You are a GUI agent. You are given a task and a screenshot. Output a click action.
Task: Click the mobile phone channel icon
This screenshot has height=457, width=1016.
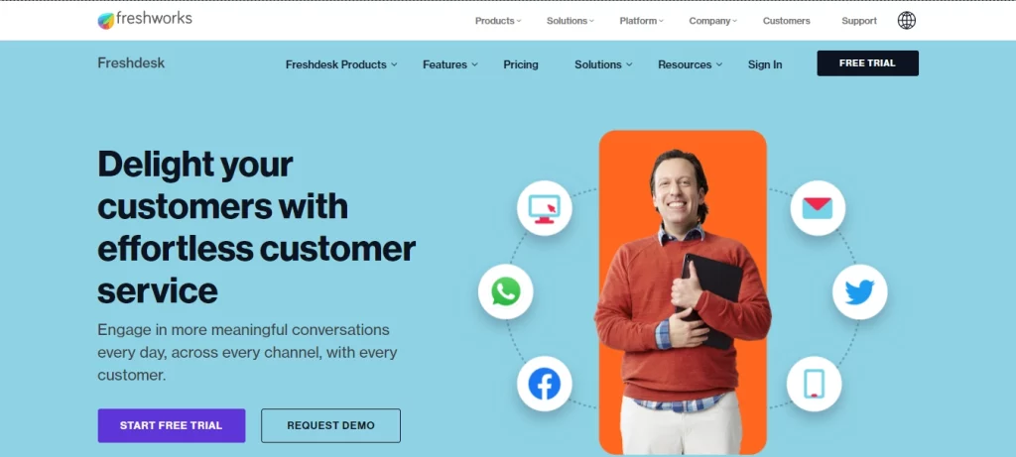(x=814, y=384)
